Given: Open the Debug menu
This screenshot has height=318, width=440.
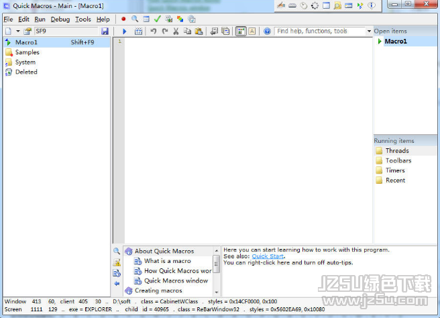Looking at the screenshot, I should (60, 19).
